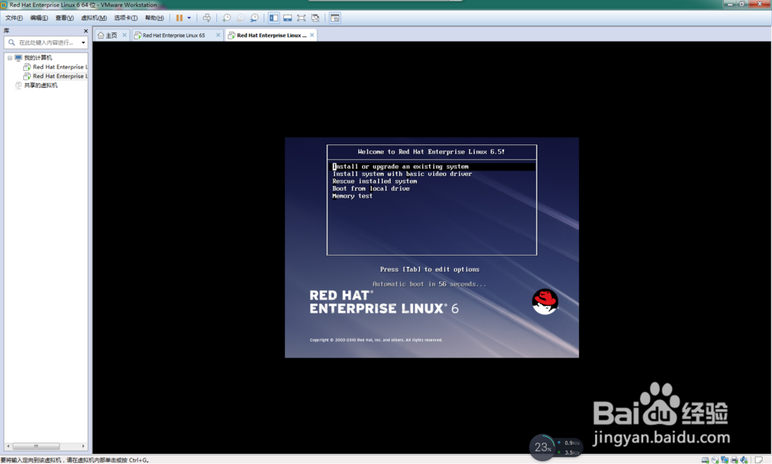Screen dimensions: 772x464
Task: Click the library scrollbar right arrow
Action: tap(83, 446)
